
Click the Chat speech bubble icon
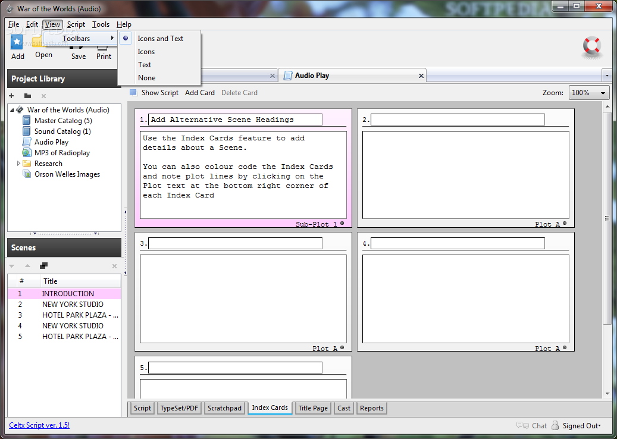pyautogui.click(x=522, y=426)
